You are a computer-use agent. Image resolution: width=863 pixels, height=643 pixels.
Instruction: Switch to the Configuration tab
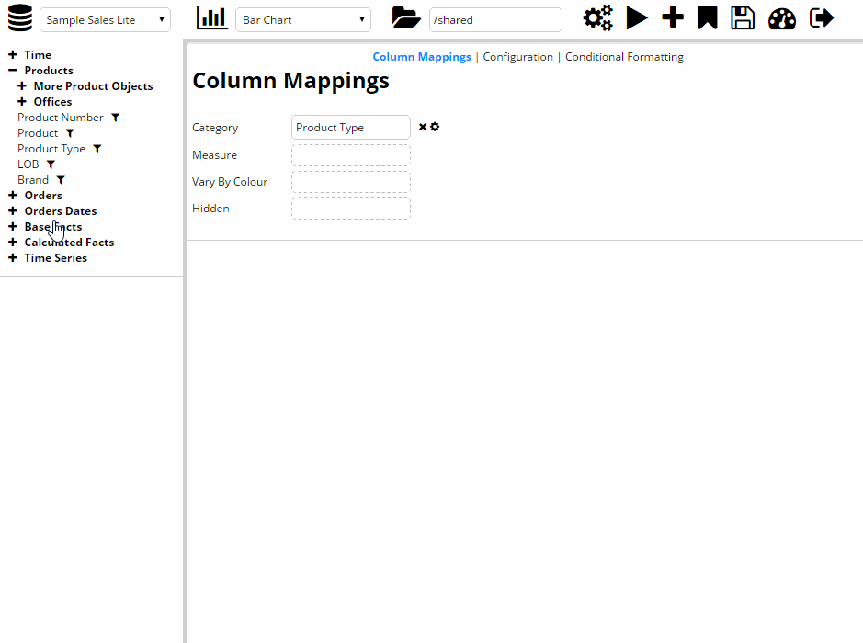coord(517,56)
